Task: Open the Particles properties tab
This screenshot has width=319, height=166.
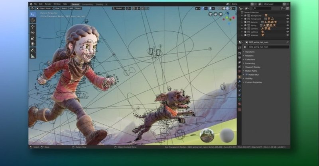Action: [240, 86]
